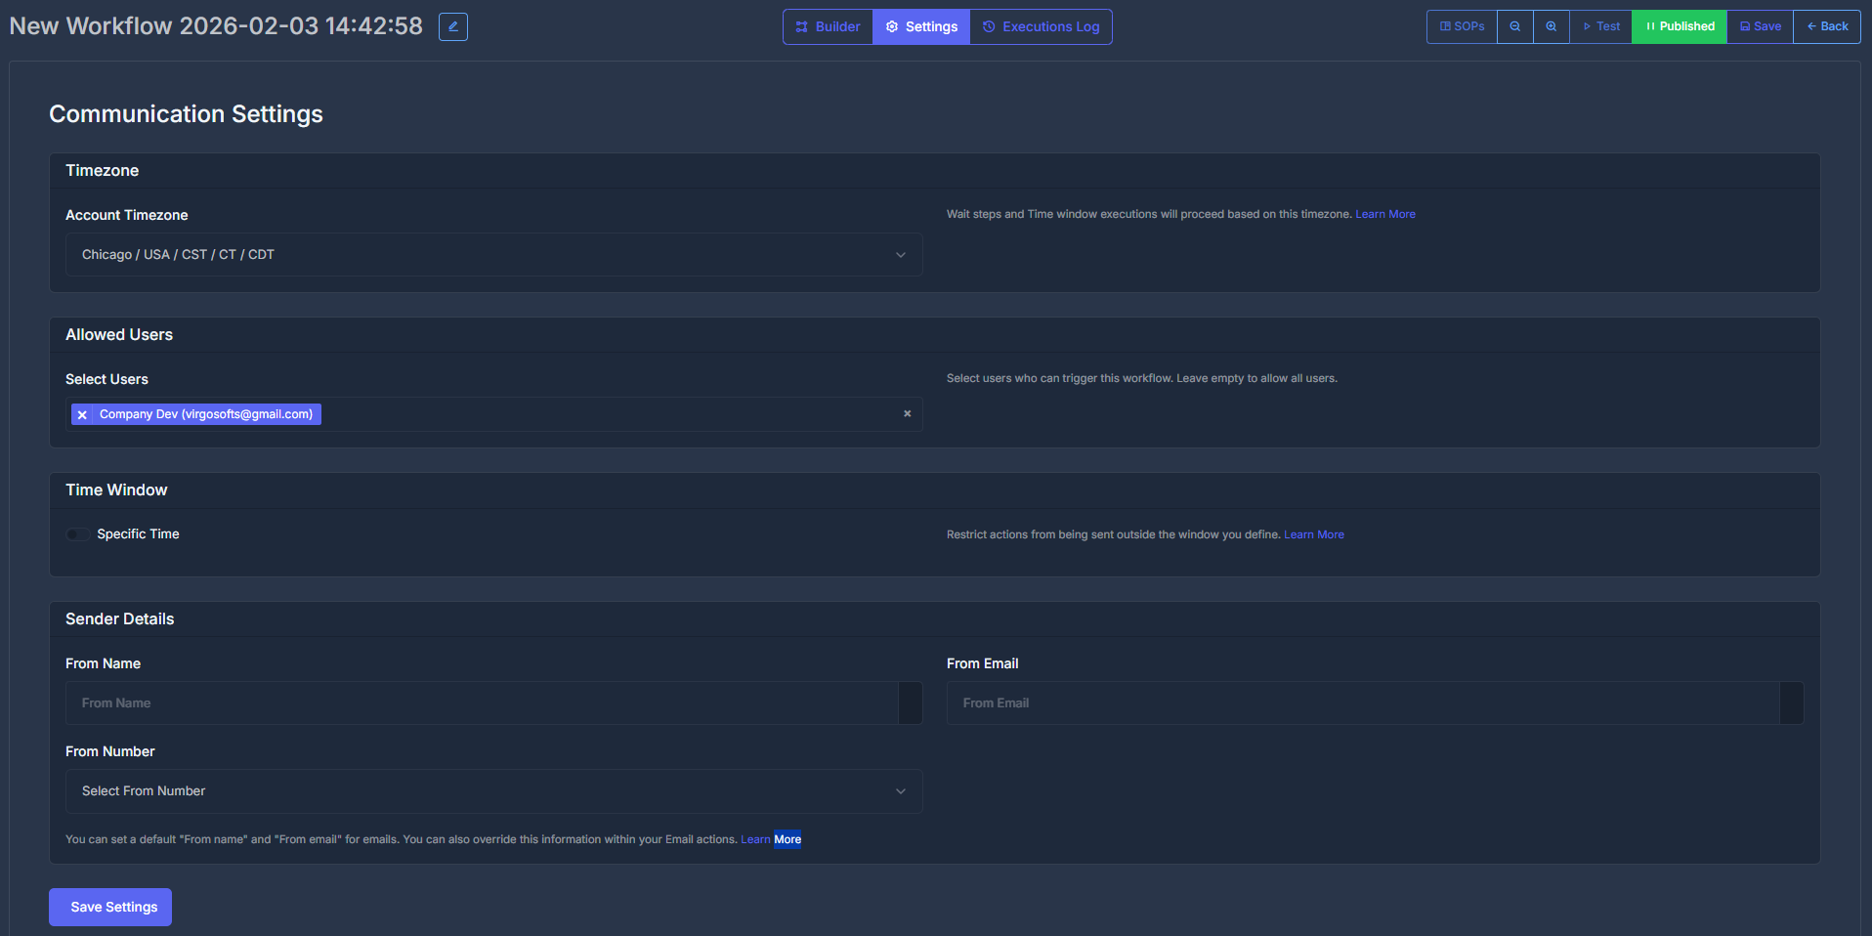The height and width of the screenshot is (936, 1872).
Task: Click Save Settings
Action: coord(109,907)
